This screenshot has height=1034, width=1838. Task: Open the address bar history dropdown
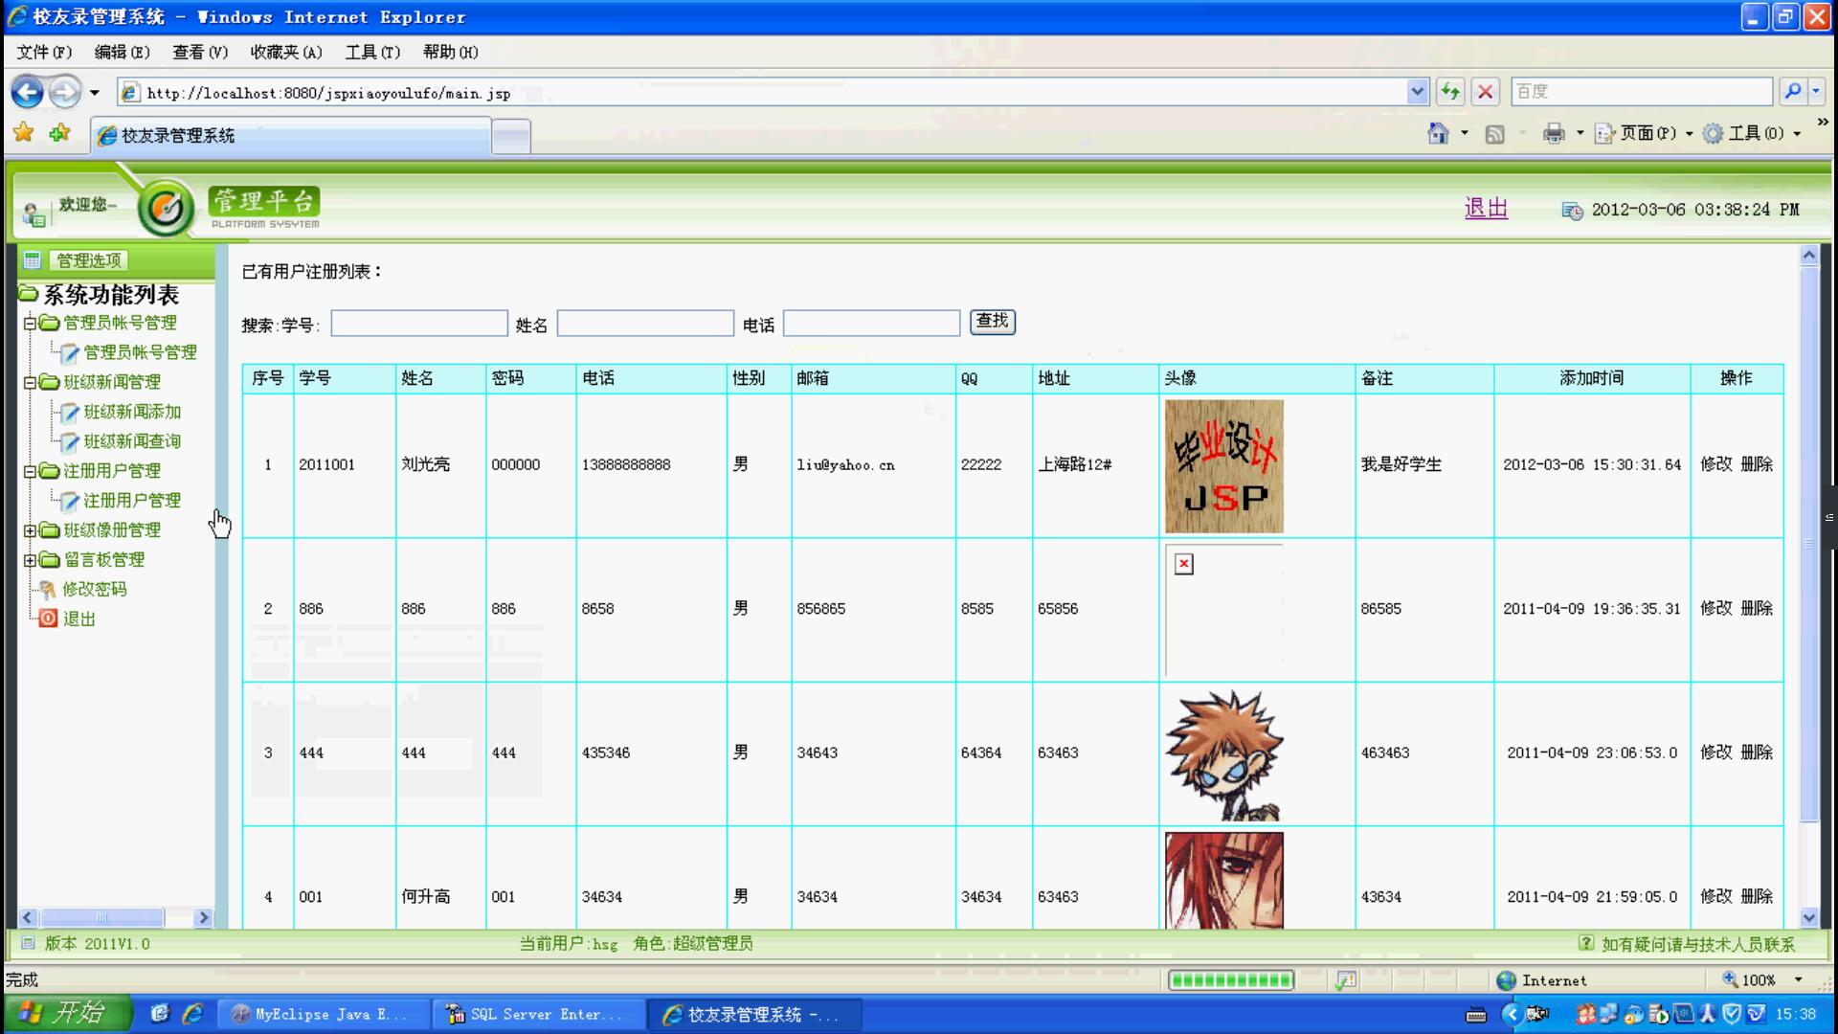point(1418,92)
